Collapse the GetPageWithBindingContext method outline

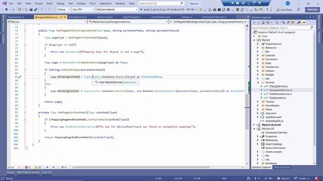[x=25, y=31]
